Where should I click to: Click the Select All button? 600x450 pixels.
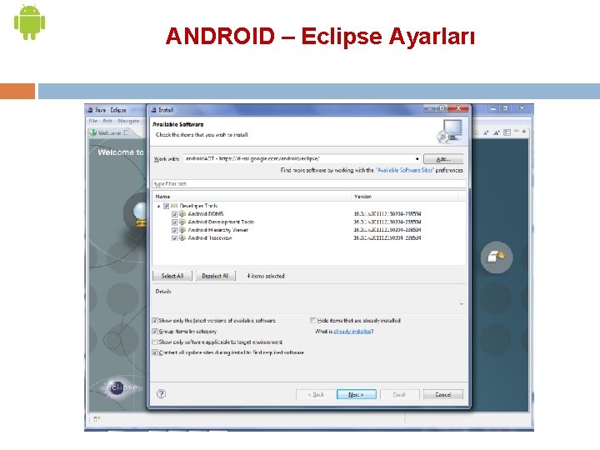pyautogui.click(x=172, y=276)
